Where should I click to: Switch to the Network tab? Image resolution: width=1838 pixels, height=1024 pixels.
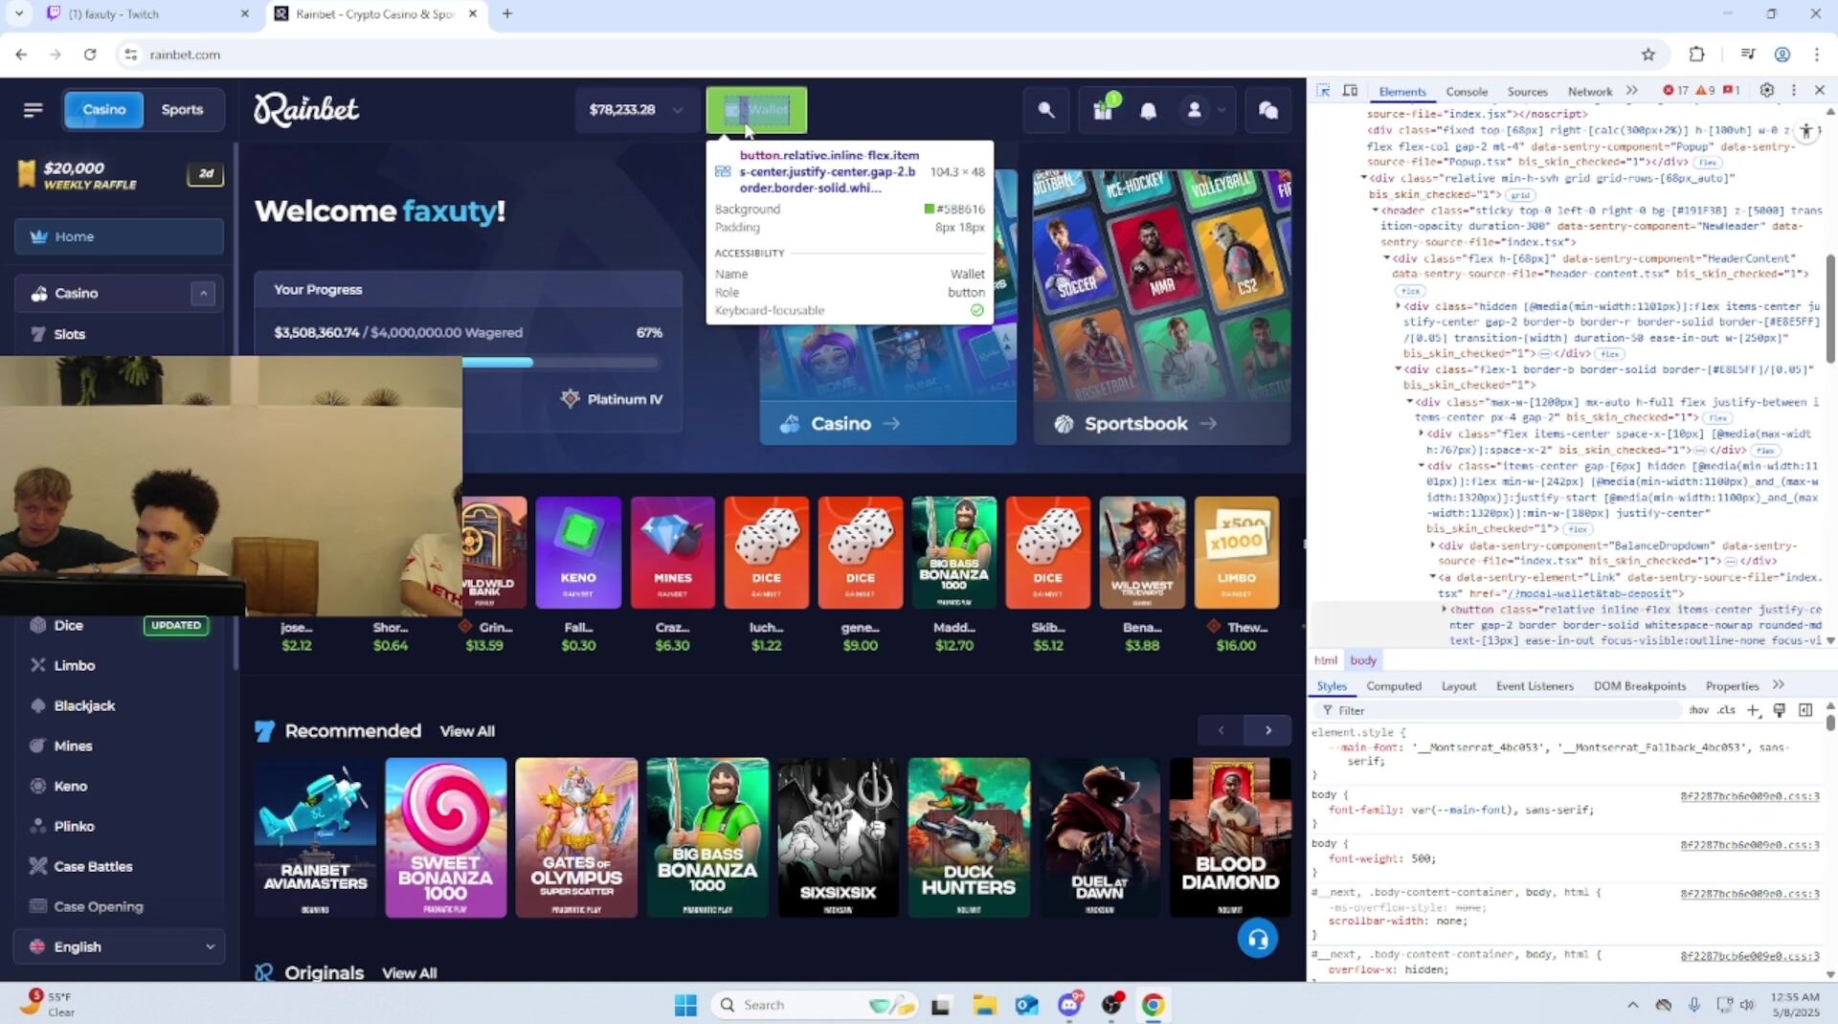(x=1589, y=92)
